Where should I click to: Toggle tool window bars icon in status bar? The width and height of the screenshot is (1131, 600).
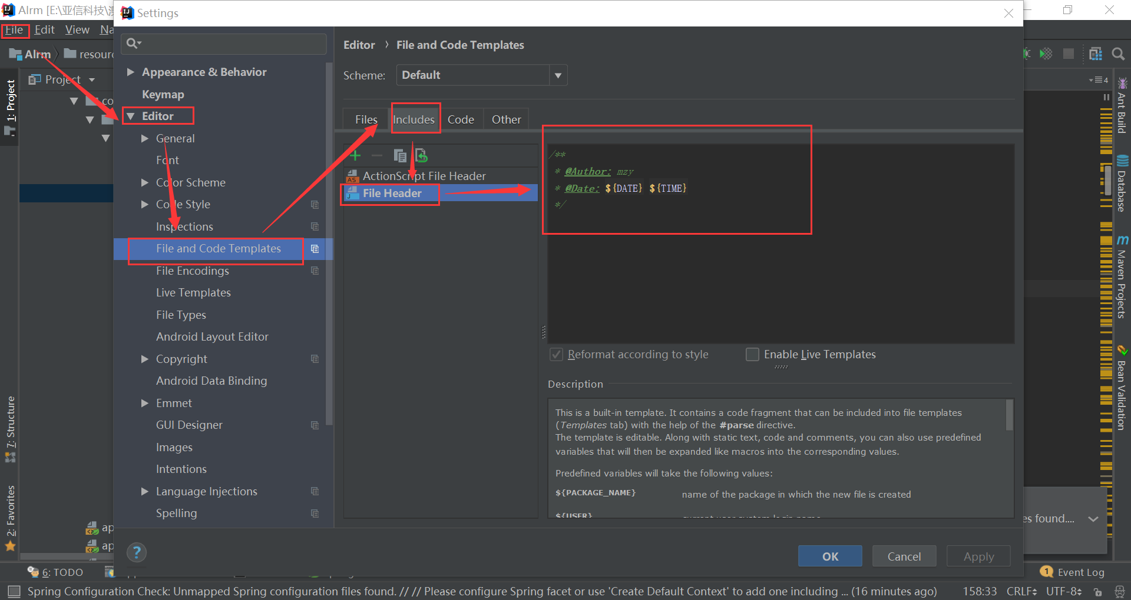point(14,591)
